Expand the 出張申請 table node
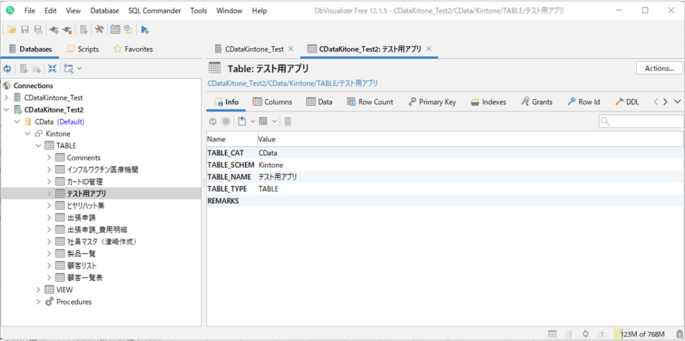Image resolution: width=685 pixels, height=341 pixels. pos(49,217)
